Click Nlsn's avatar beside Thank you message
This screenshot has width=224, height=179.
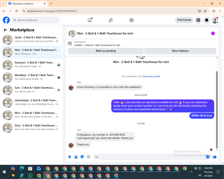tap(71, 145)
